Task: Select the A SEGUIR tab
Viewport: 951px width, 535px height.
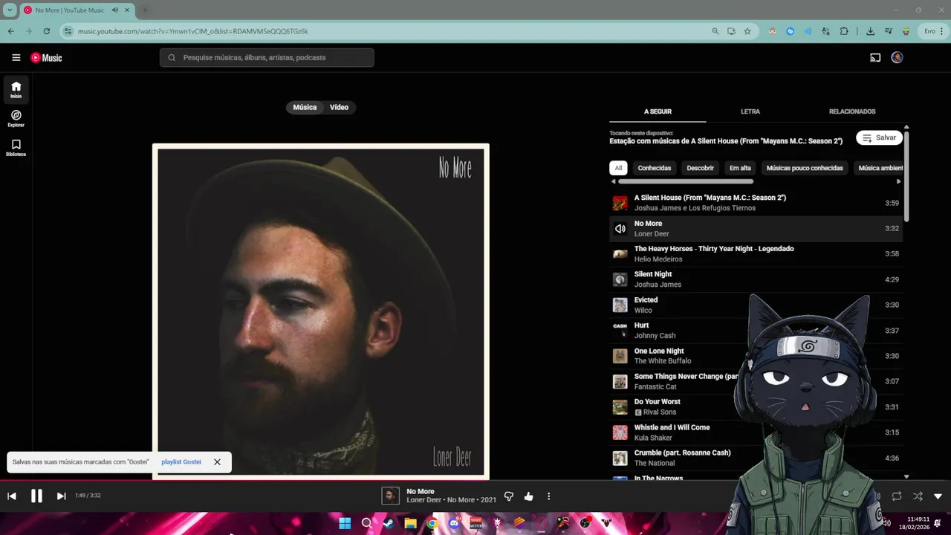Action: pos(658,111)
